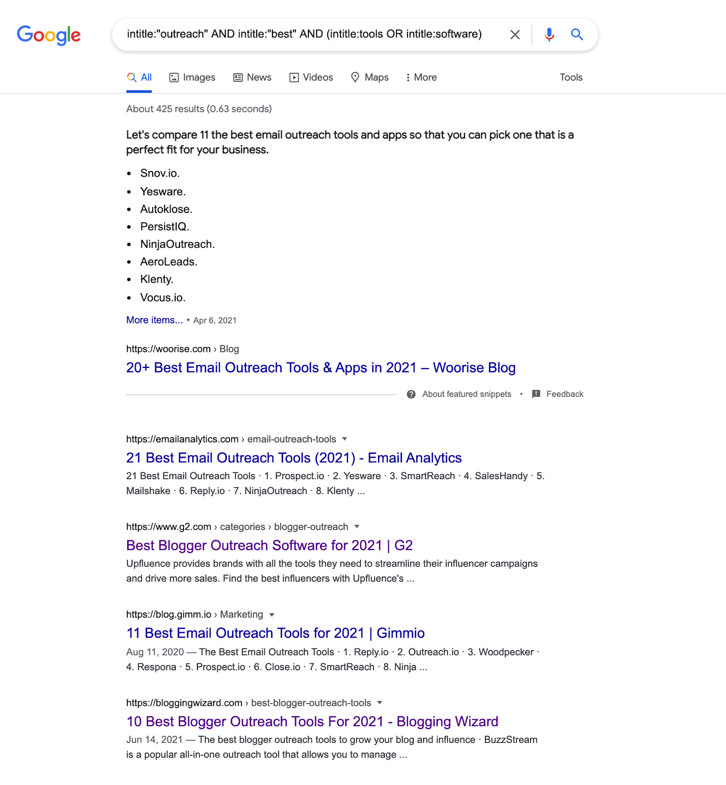Viewport: 726px width, 785px height.
Task: Open the Woorise Blog email outreach result
Action: (321, 367)
